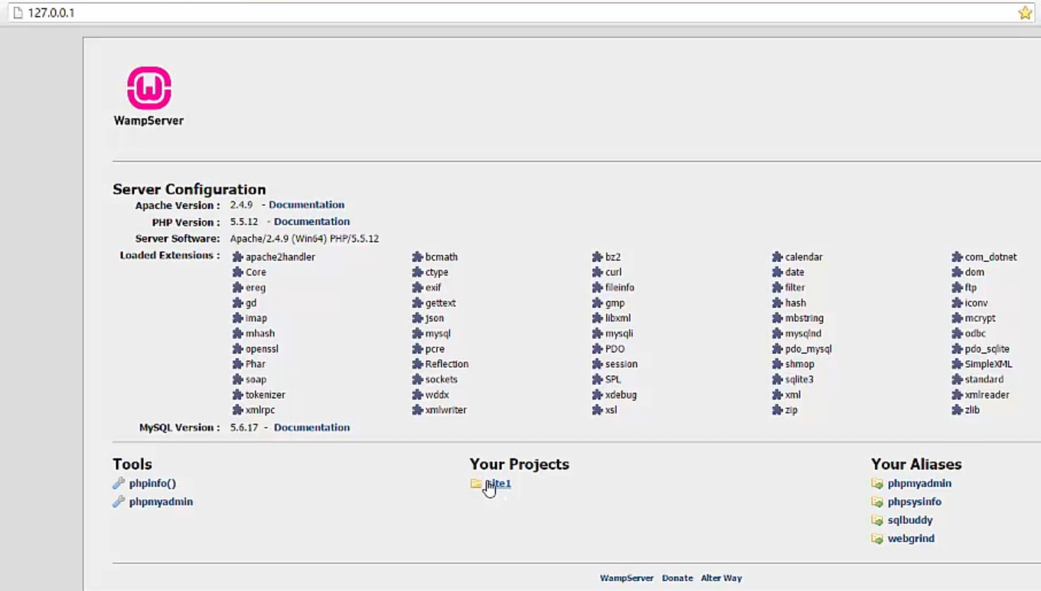Click the puzzle icon beside json

[x=418, y=318]
